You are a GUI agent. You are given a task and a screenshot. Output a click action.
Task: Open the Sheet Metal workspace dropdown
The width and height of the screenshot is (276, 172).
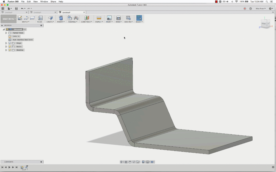tap(9, 19)
